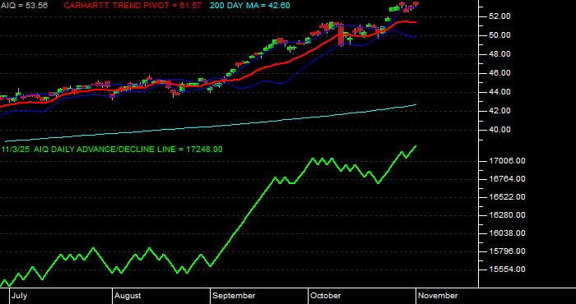
Task: Click the AIQ DAILY ADVANCE/DECLINE LINE = 17248.00 label
Action: click(128, 150)
